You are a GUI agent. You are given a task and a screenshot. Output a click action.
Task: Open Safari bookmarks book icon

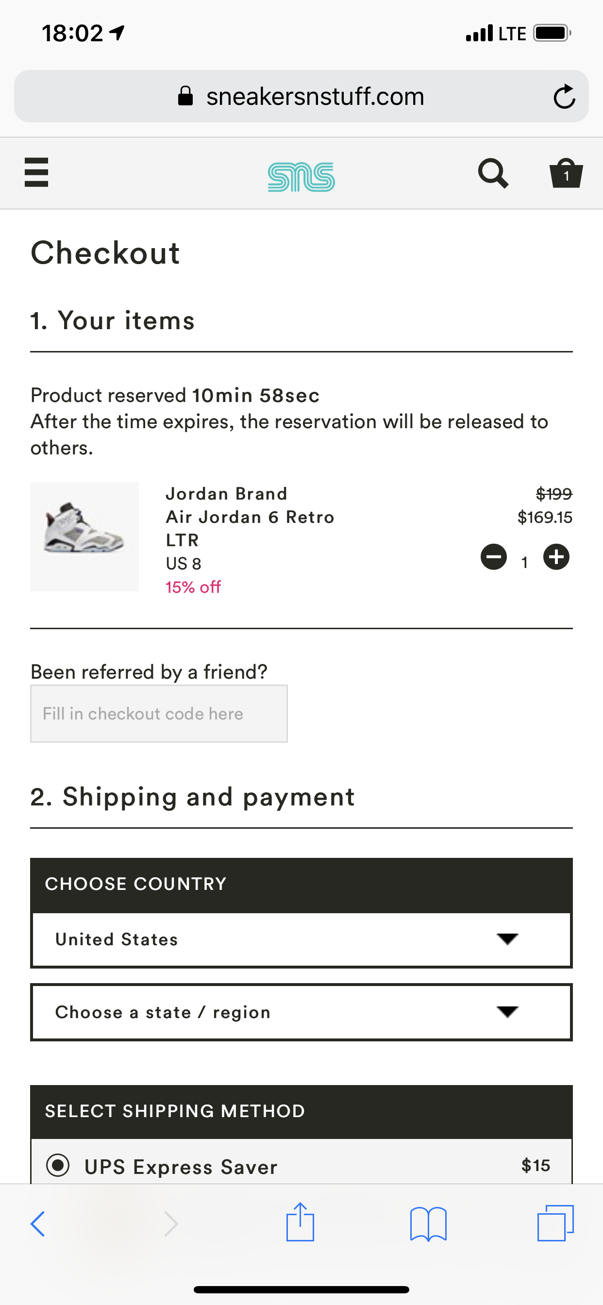coord(428,1223)
